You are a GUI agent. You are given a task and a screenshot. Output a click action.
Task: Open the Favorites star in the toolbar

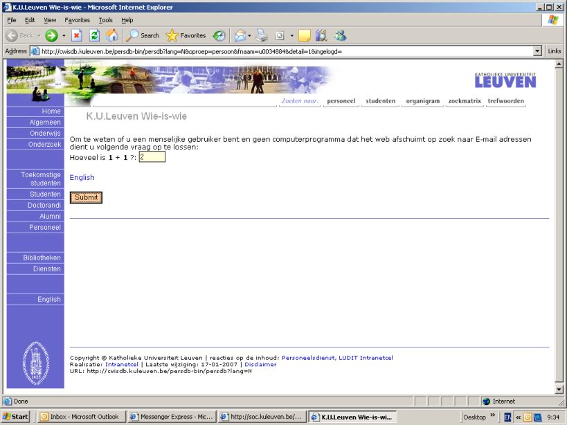pos(186,35)
